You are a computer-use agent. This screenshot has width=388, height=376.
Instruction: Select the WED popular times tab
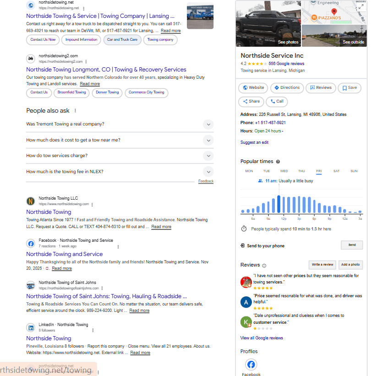284,171
